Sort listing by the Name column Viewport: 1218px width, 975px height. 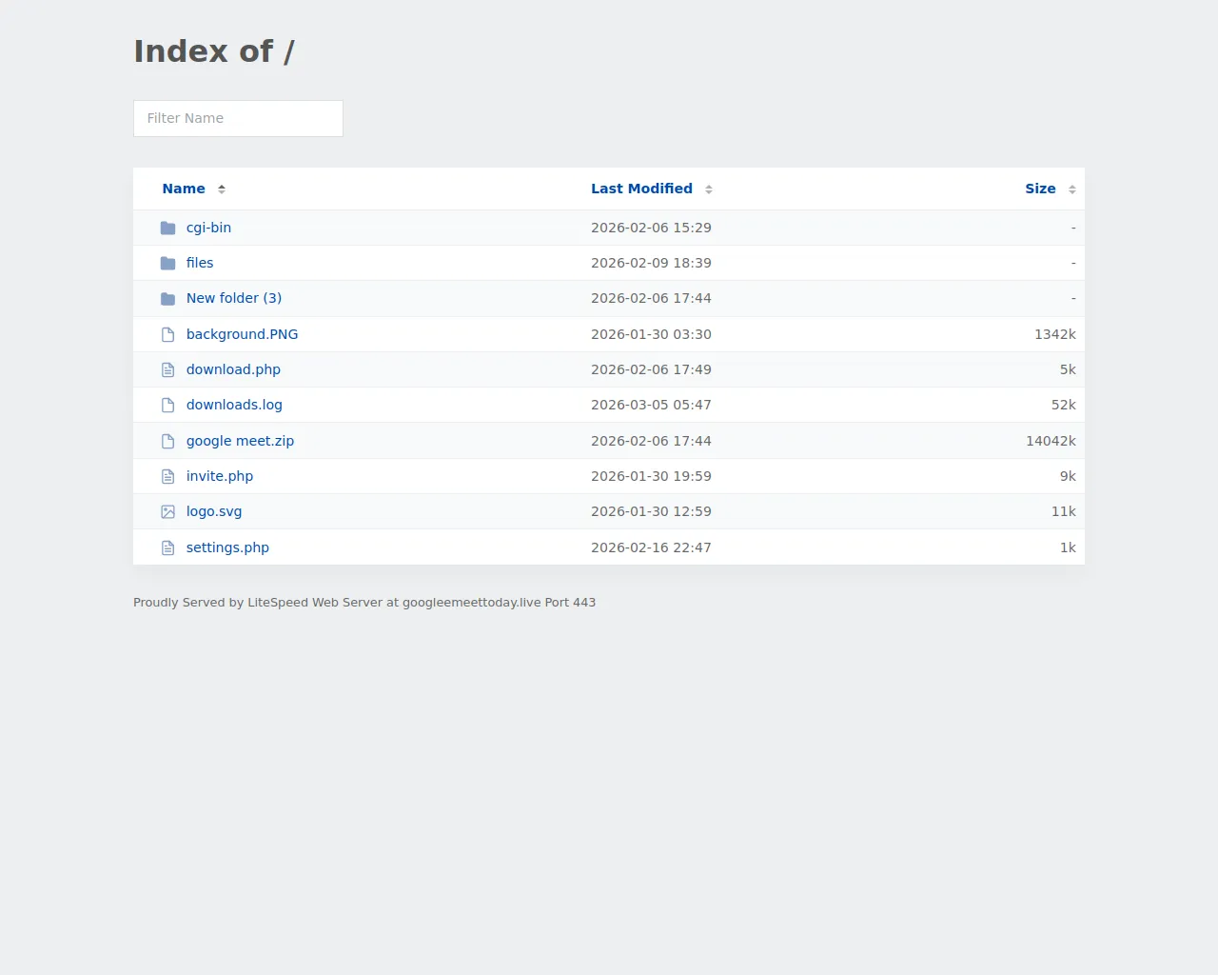[x=184, y=189]
